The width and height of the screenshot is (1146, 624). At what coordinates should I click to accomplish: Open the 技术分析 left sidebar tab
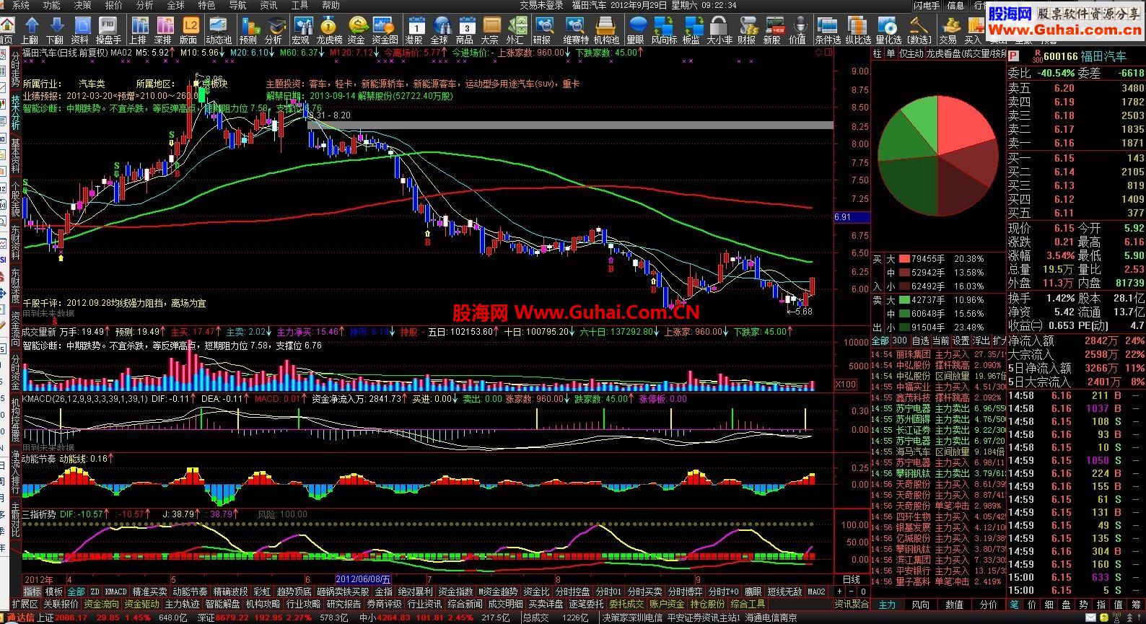pos(15,112)
